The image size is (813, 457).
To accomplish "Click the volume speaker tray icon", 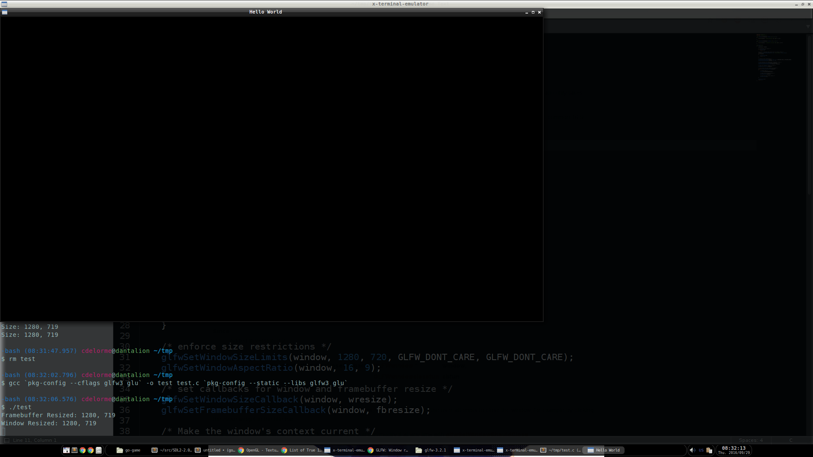I will pos(692,450).
